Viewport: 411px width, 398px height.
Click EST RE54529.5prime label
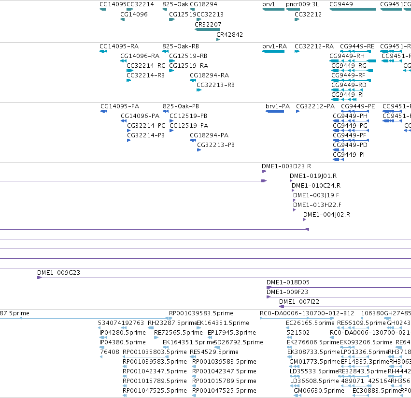214,352
